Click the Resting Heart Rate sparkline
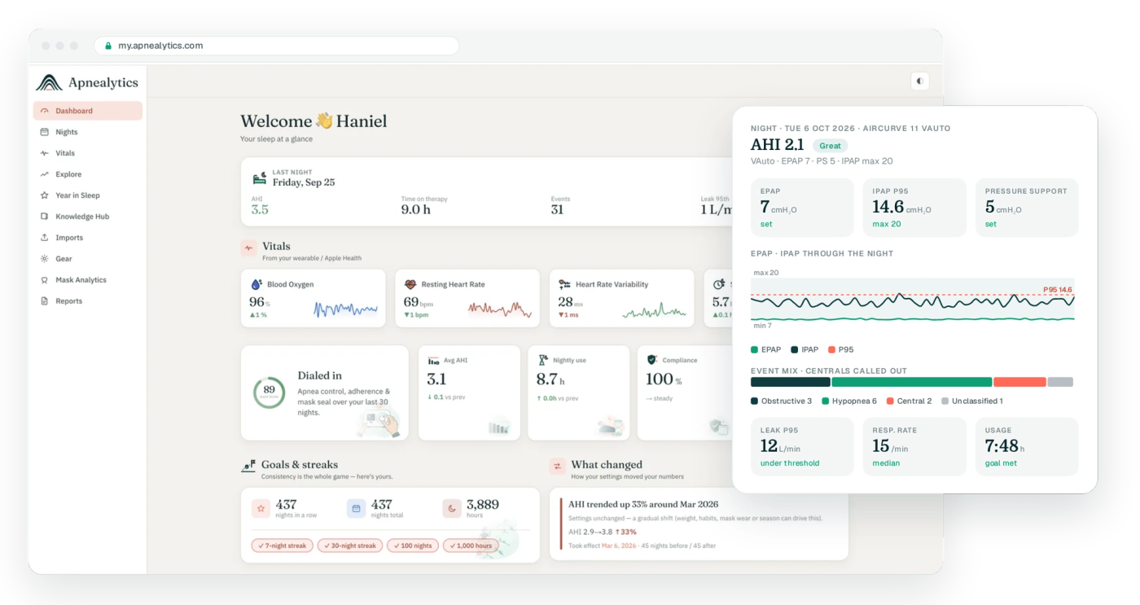The height and width of the screenshot is (605, 1140). click(500, 309)
